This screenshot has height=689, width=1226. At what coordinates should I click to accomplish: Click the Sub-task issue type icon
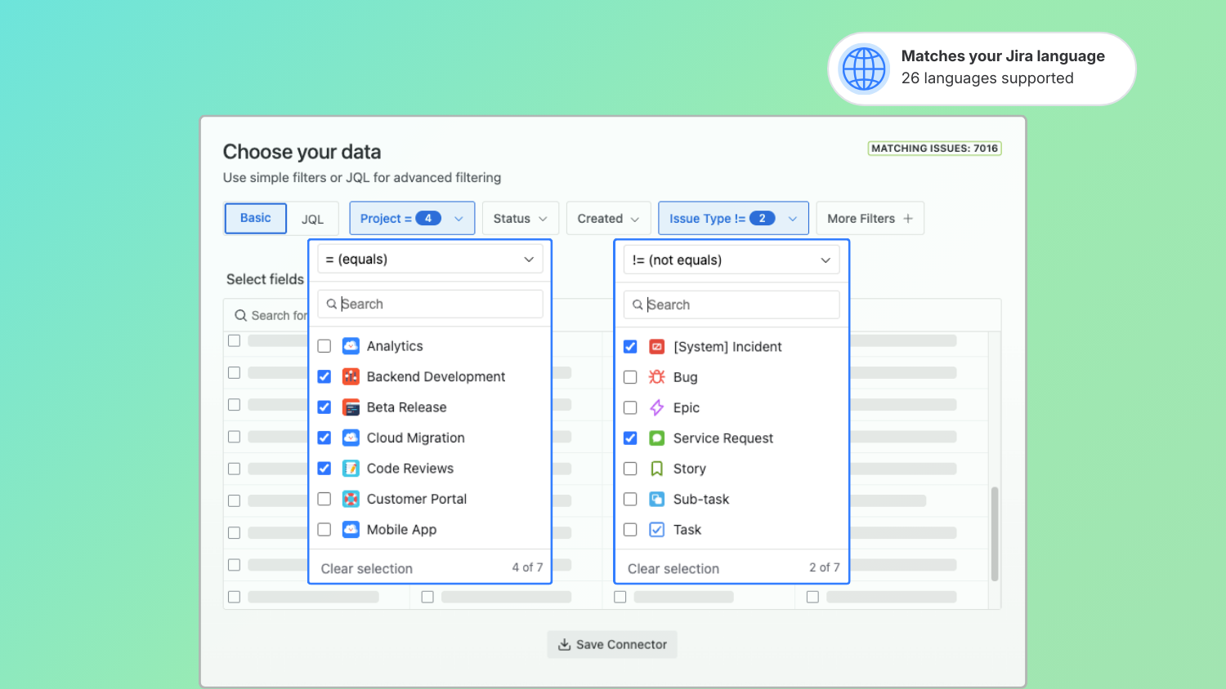656,499
